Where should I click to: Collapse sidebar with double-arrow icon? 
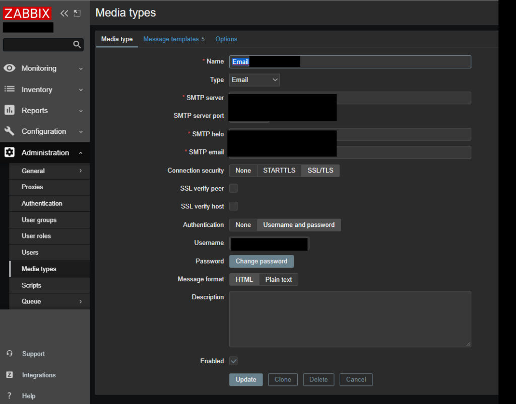pyautogui.click(x=64, y=14)
